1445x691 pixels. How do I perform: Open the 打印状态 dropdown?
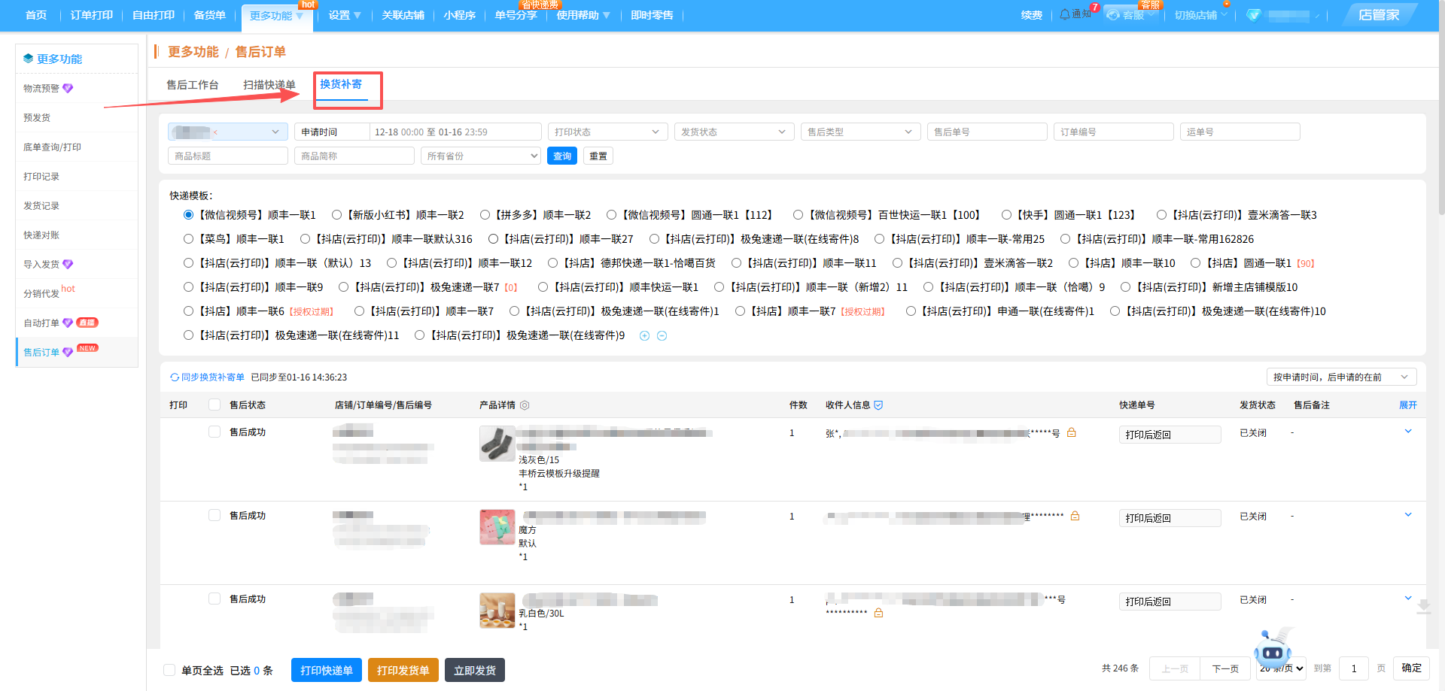(607, 132)
